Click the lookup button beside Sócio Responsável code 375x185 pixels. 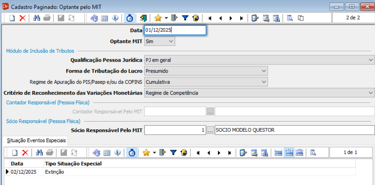[210, 130]
